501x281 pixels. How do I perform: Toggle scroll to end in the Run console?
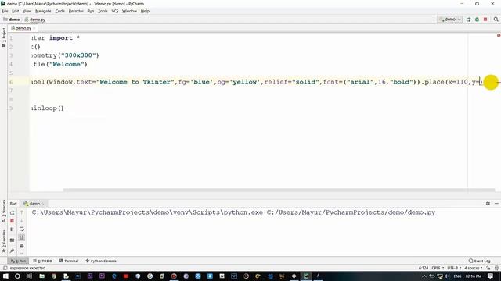point(22,237)
